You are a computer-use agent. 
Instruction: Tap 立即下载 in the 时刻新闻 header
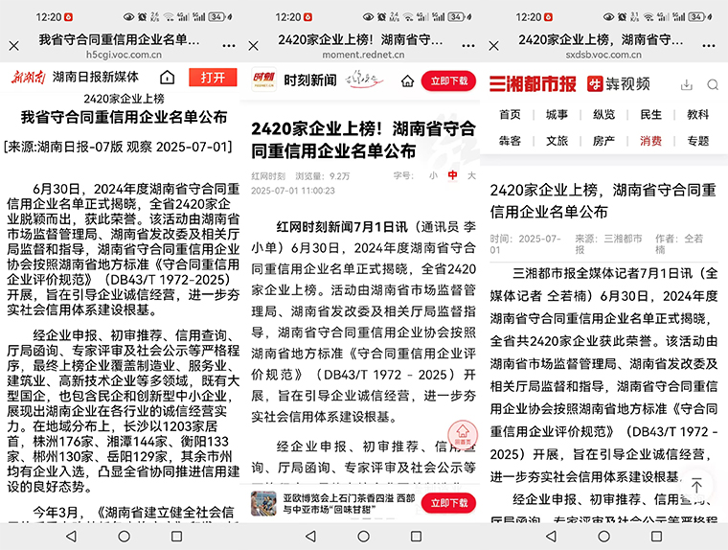[448, 81]
